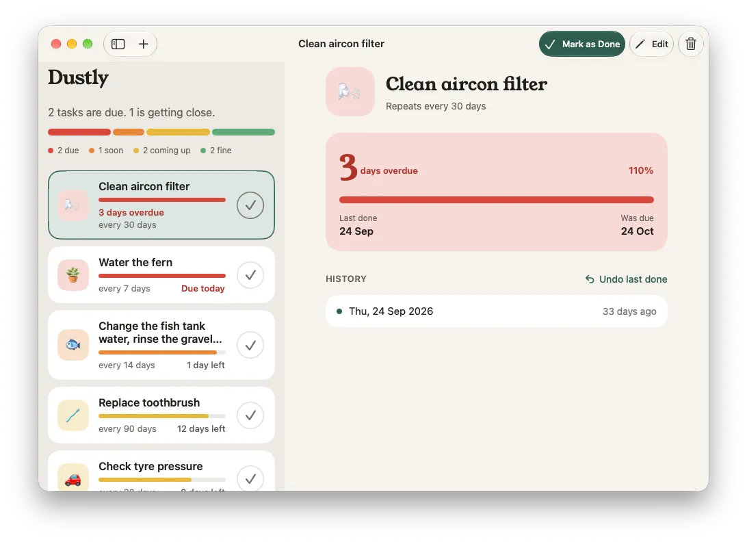Click '12 days left' on toothbrush task

[201, 428]
